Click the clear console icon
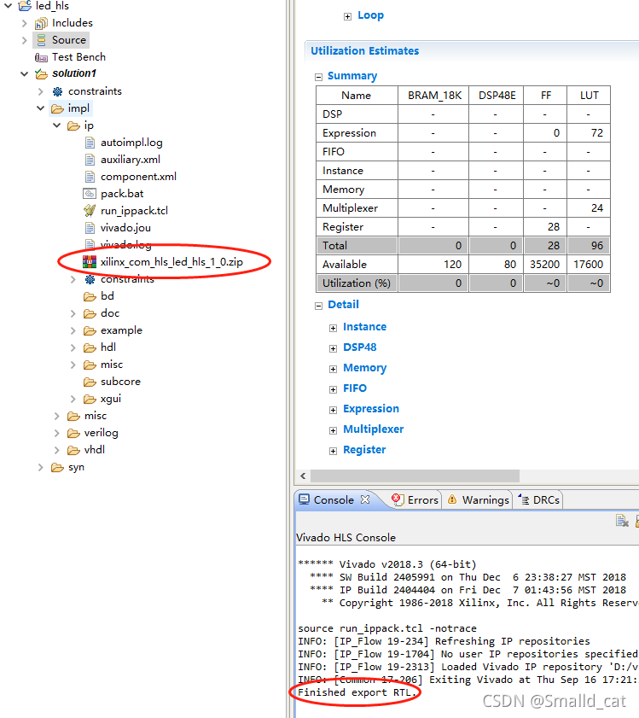The height and width of the screenshot is (718, 639). click(x=622, y=521)
